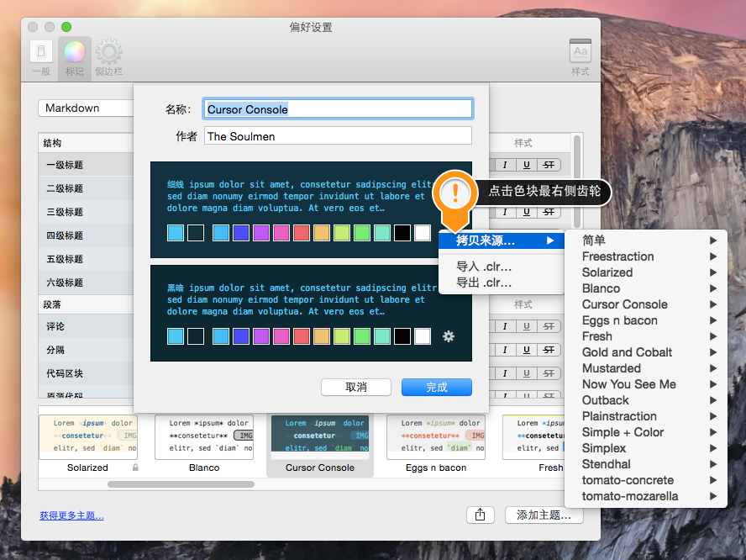746x560 pixels.
Task: Pick the white swatch in the upper palette
Action: (x=423, y=233)
